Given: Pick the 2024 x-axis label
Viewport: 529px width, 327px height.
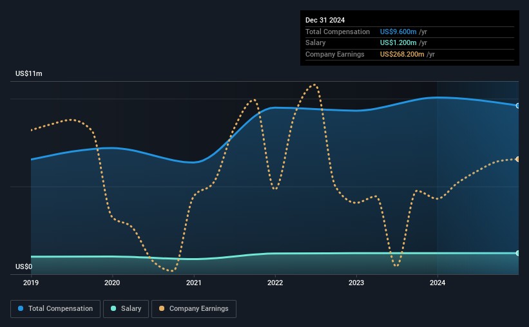Looking at the screenshot, I should (x=438, y=283).
